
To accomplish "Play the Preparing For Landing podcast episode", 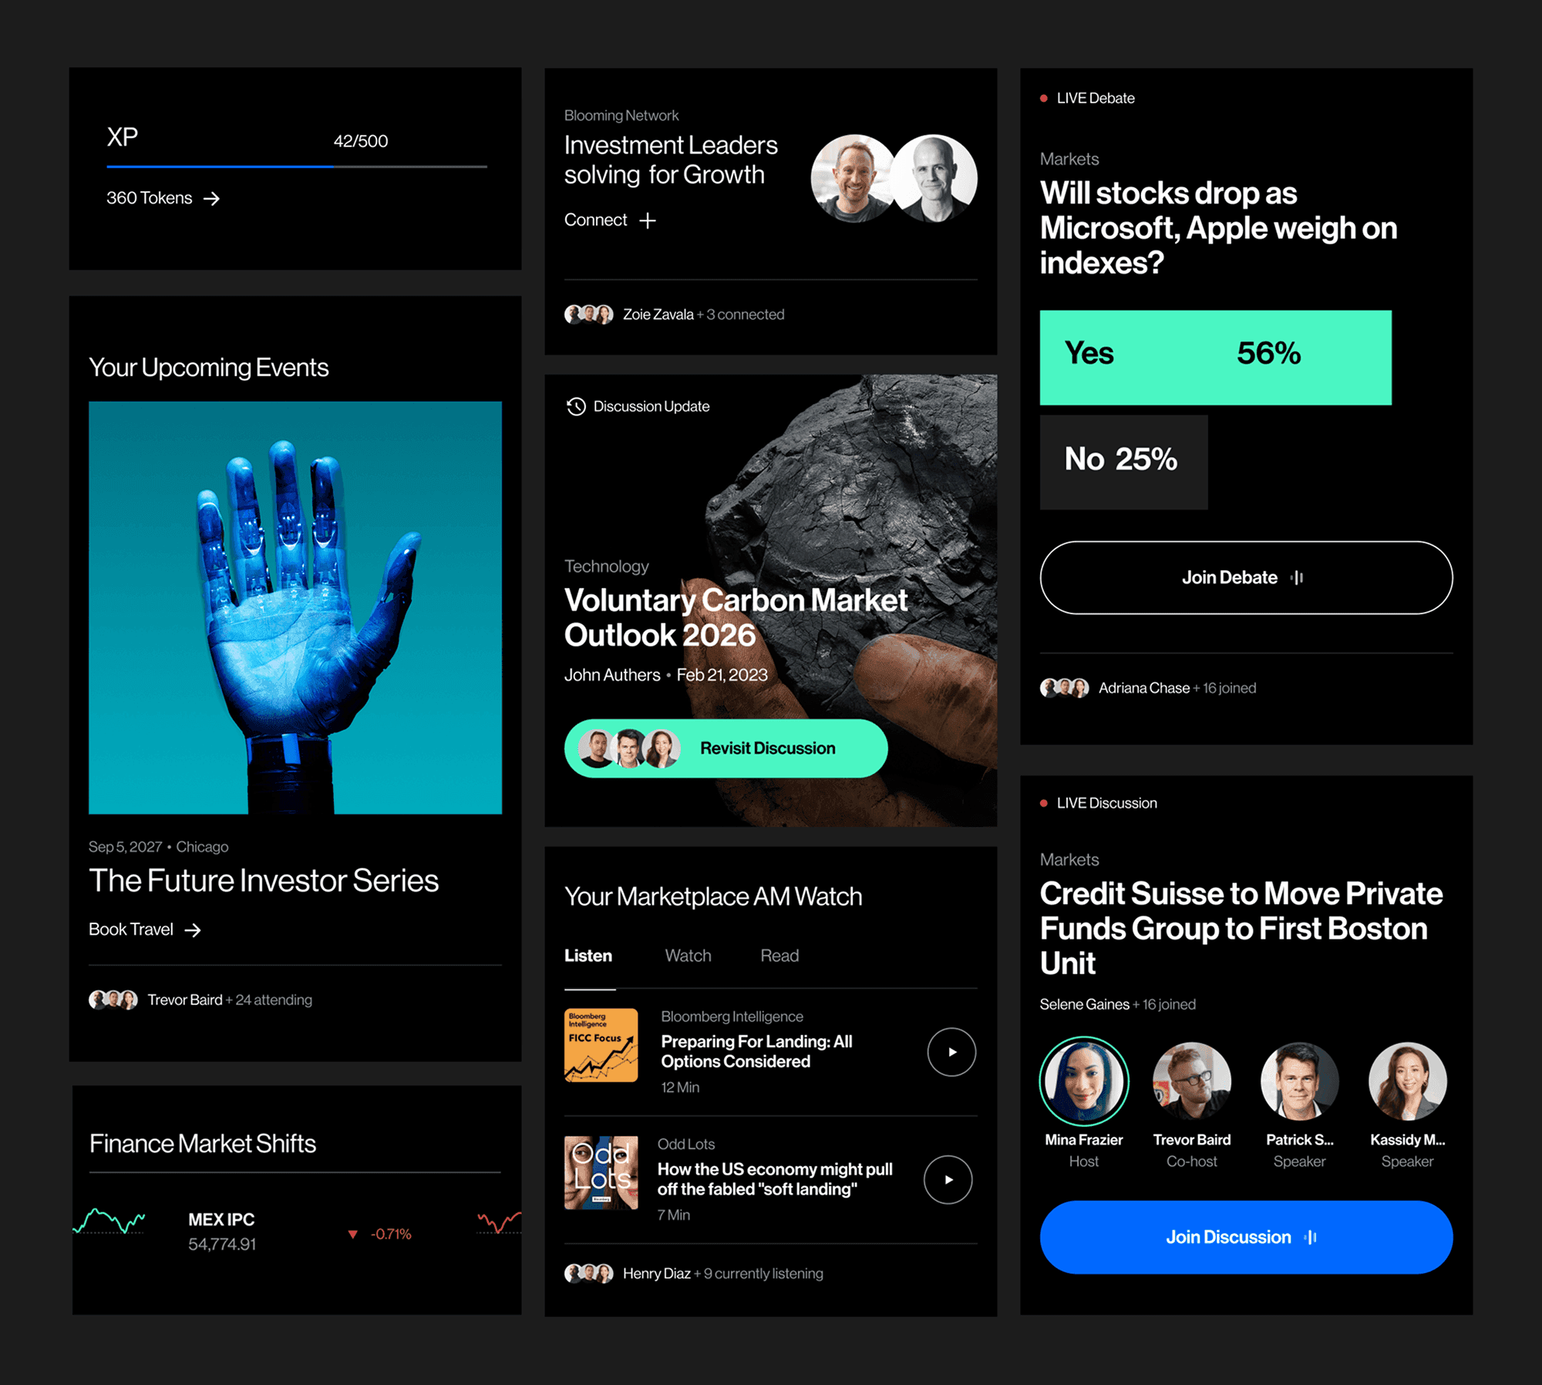I will pyautogui.click(x=951, y=1052).
